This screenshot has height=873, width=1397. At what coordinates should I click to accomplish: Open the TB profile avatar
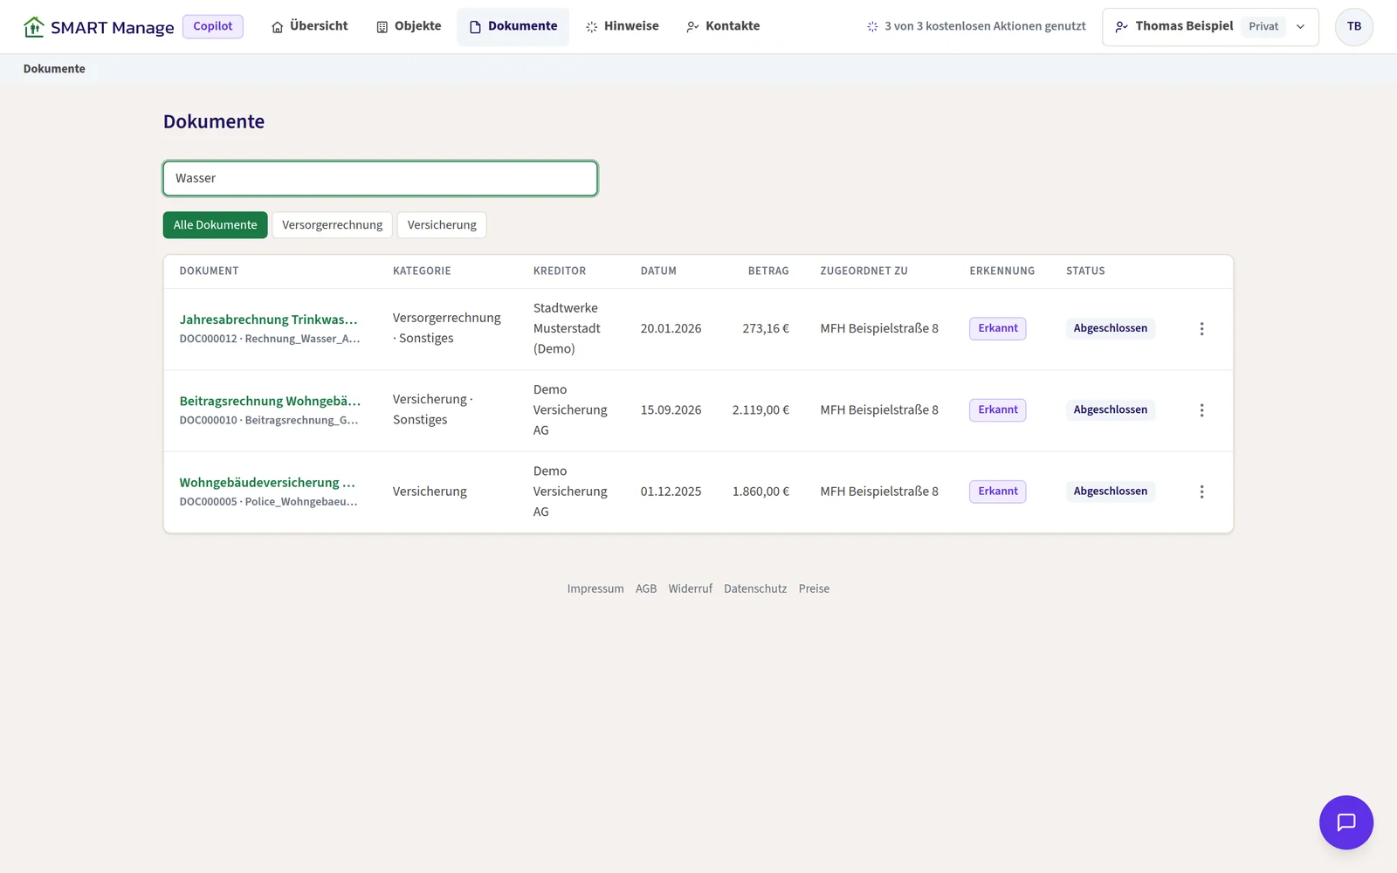pyautogui.click(x=1354, y=27)
